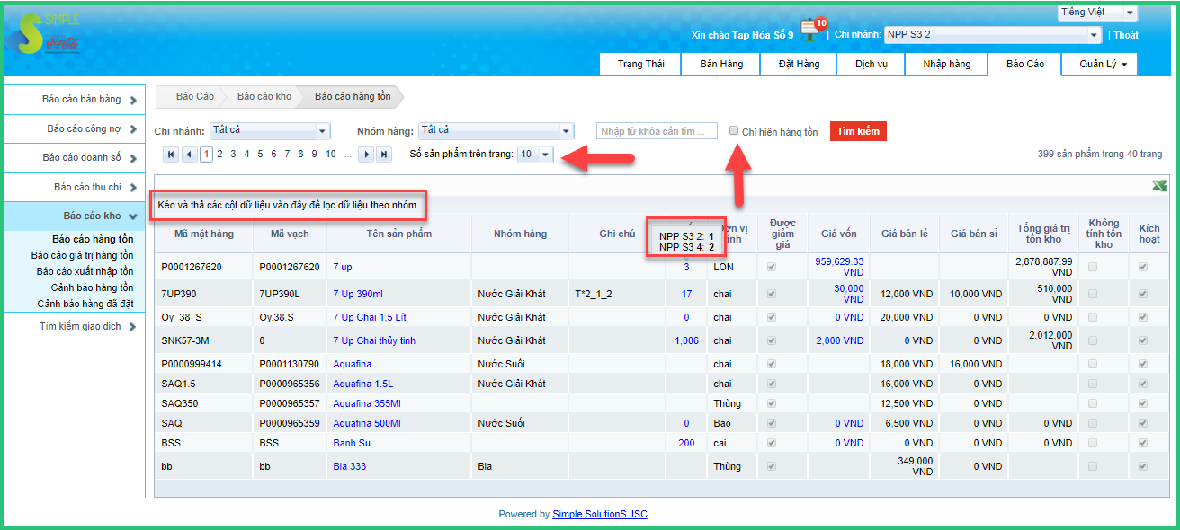The height and width of the screenshot is (530, 1180).
Task: Open 'Cảnh báo hàng đã đặt' in sidebar
Action: (x=85, y=304)
